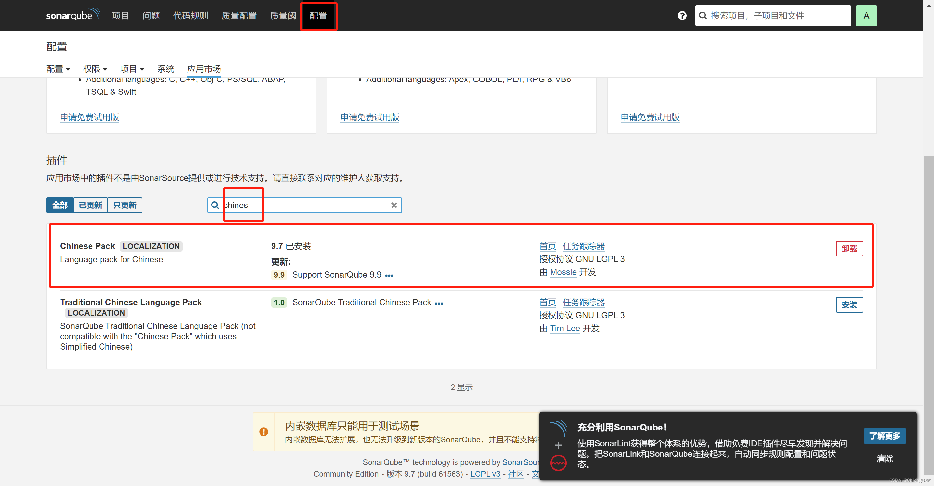Open the 项目 sub-navigation dropdown
Screen dimensions: 934x486
[132, 69]
